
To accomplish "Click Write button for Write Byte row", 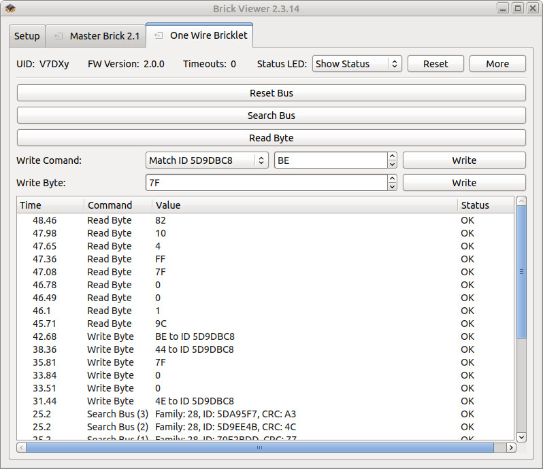I will click(463, 183).
